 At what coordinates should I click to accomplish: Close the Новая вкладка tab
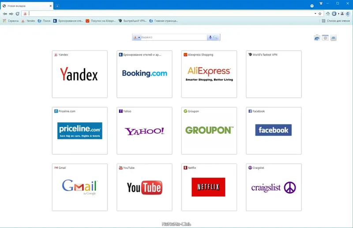pyautogui.click(x=51, y=6)
